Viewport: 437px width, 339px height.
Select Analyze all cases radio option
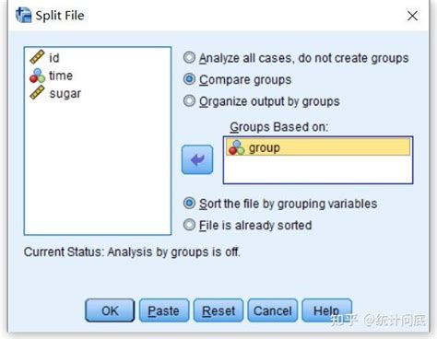coord(189,57)
